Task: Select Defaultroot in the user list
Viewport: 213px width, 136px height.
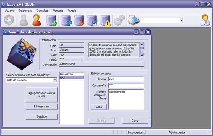Action: pyautogui.click(x=72, y=74)
